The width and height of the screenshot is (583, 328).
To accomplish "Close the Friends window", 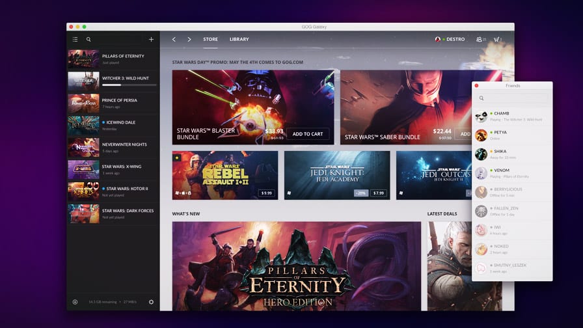I will pos(476,85).
